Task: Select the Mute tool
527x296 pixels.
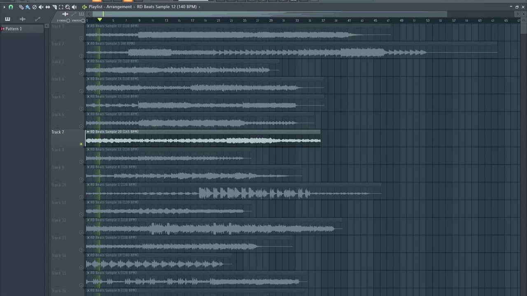Action: pyautogui.click(x=41, y=7)
